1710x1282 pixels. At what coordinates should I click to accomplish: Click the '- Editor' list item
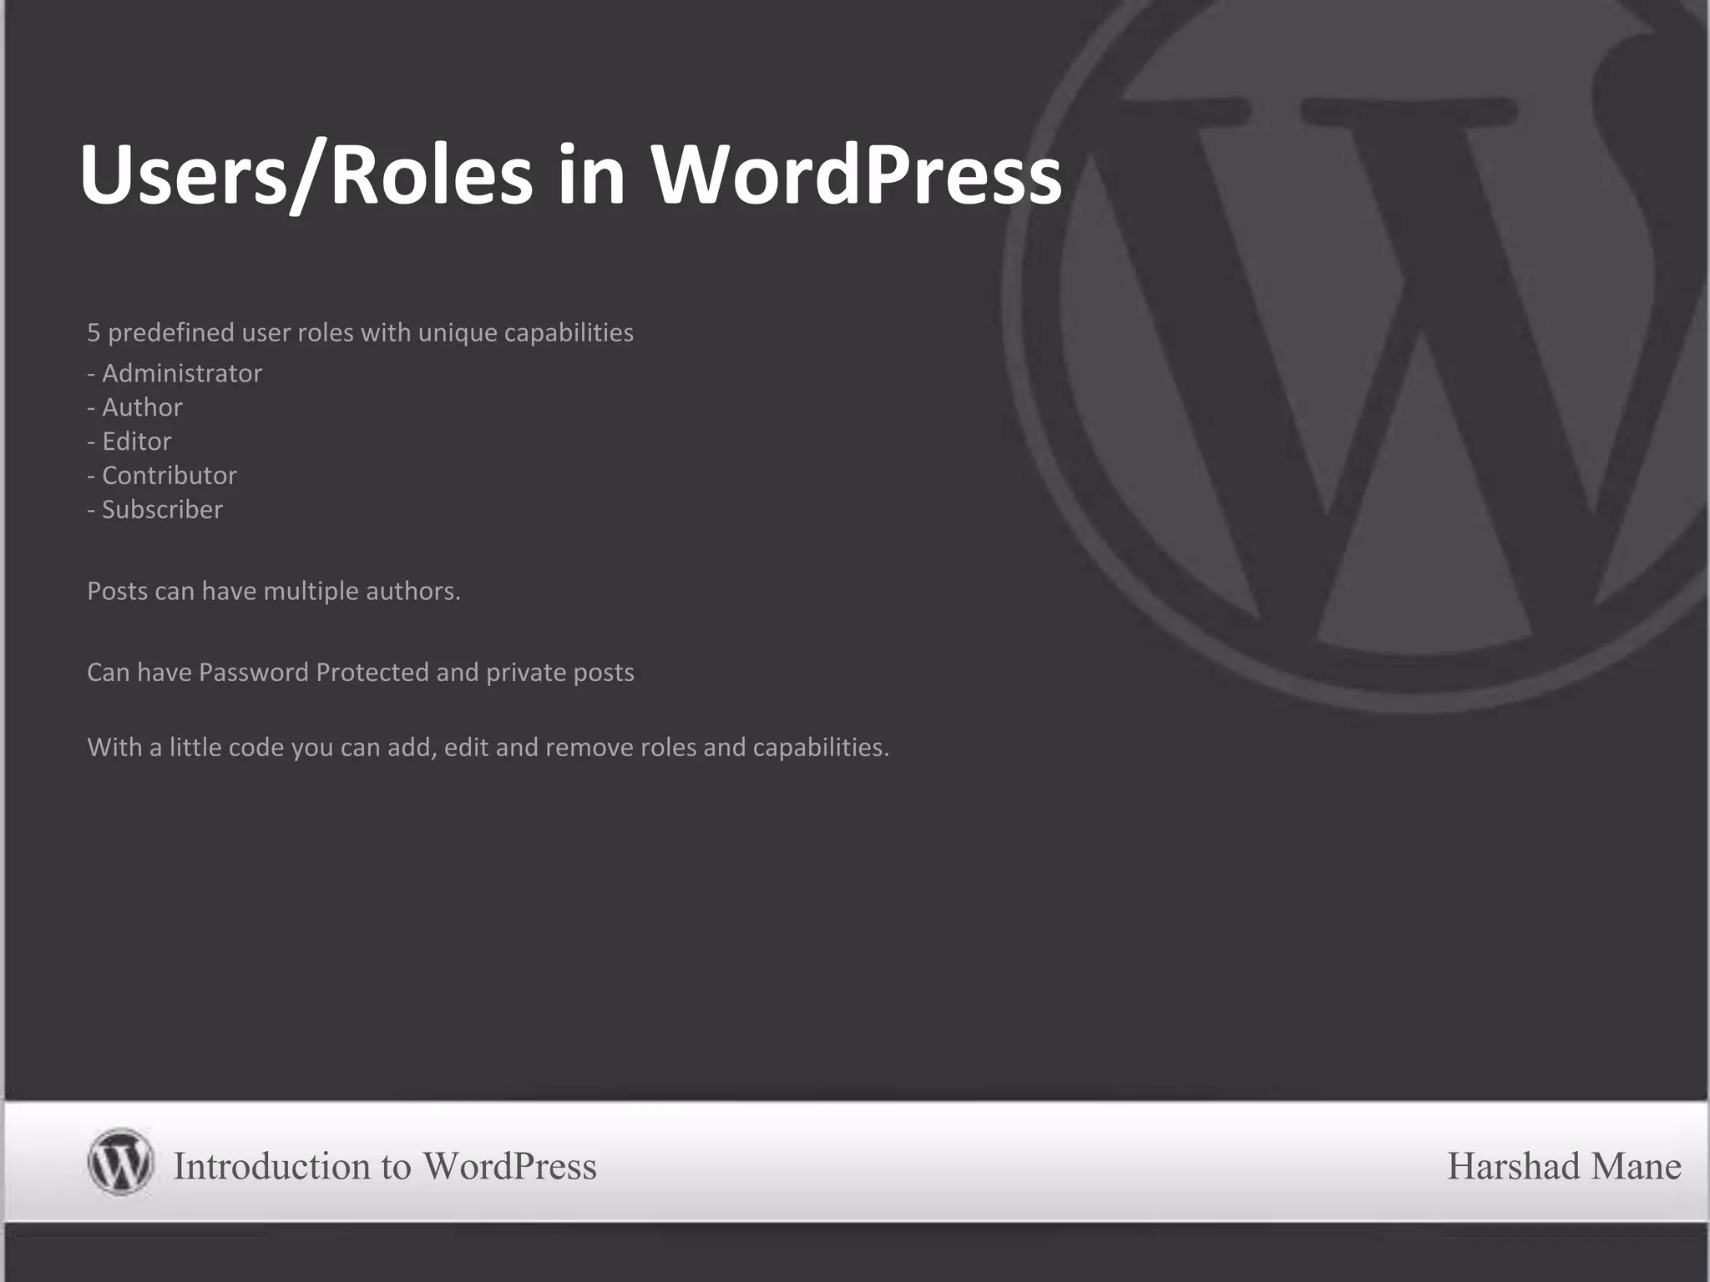click(x=129, y=442)
